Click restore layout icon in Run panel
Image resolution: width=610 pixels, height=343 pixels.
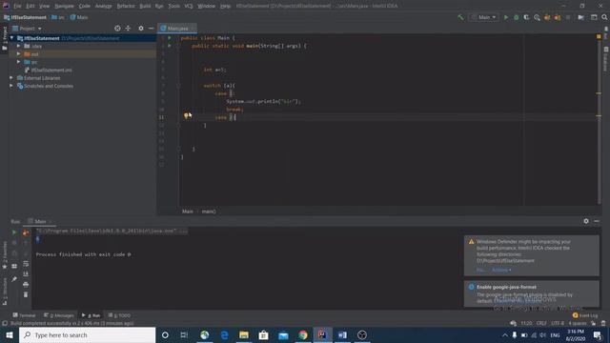[14, 266]
